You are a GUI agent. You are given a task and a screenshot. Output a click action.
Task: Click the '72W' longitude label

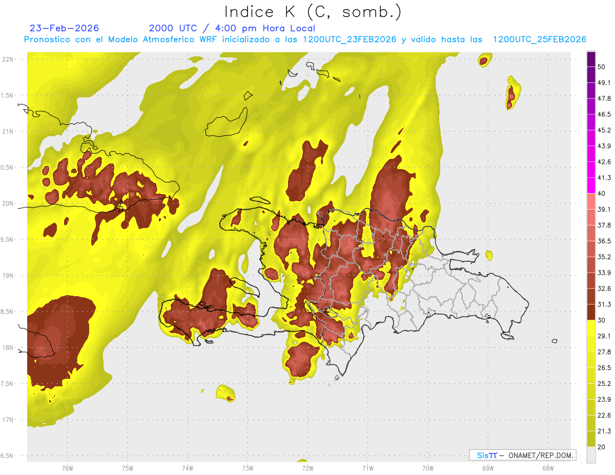tap(307, 468)
